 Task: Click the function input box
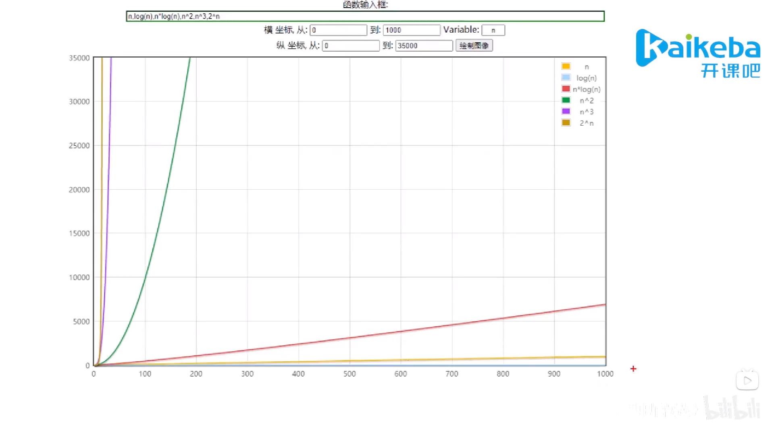pyautogui.click(x=365, y=16)
